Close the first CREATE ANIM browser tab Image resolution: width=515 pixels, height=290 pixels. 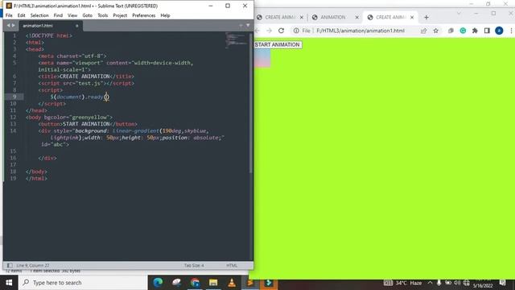302,17
